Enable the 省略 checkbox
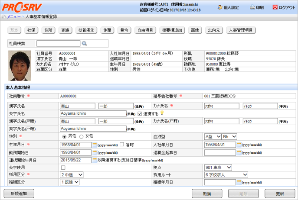Viewport: 298px width, 200px height. [122, 144]
